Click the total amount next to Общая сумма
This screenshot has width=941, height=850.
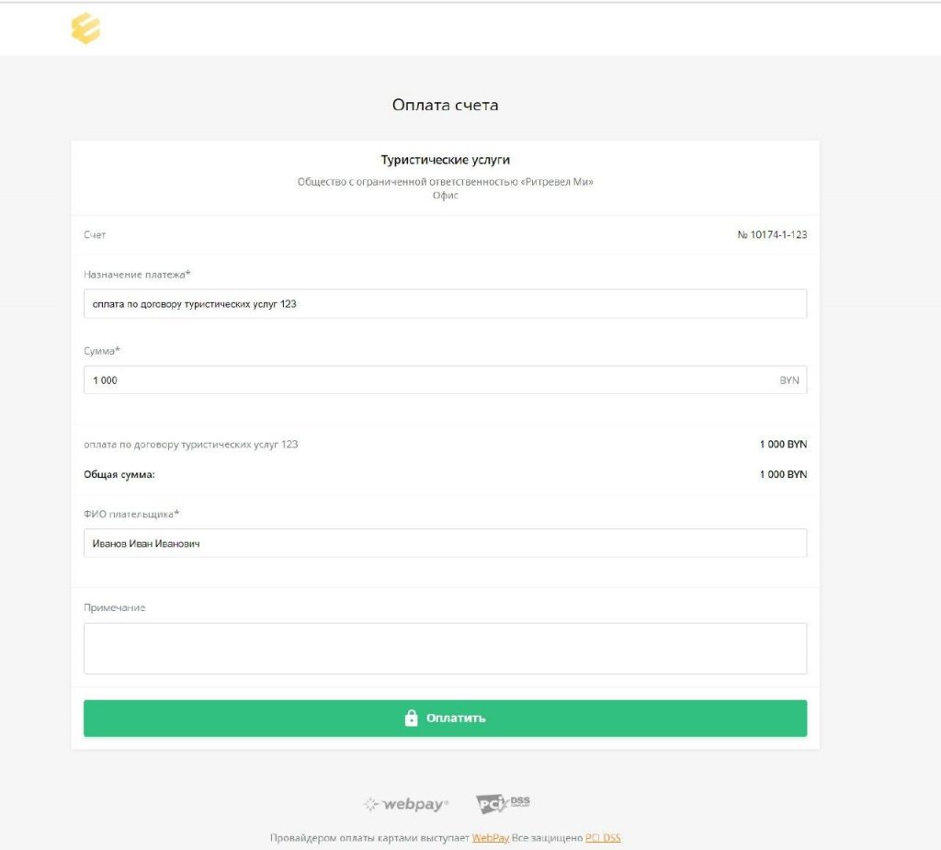[x=783, y=475]
